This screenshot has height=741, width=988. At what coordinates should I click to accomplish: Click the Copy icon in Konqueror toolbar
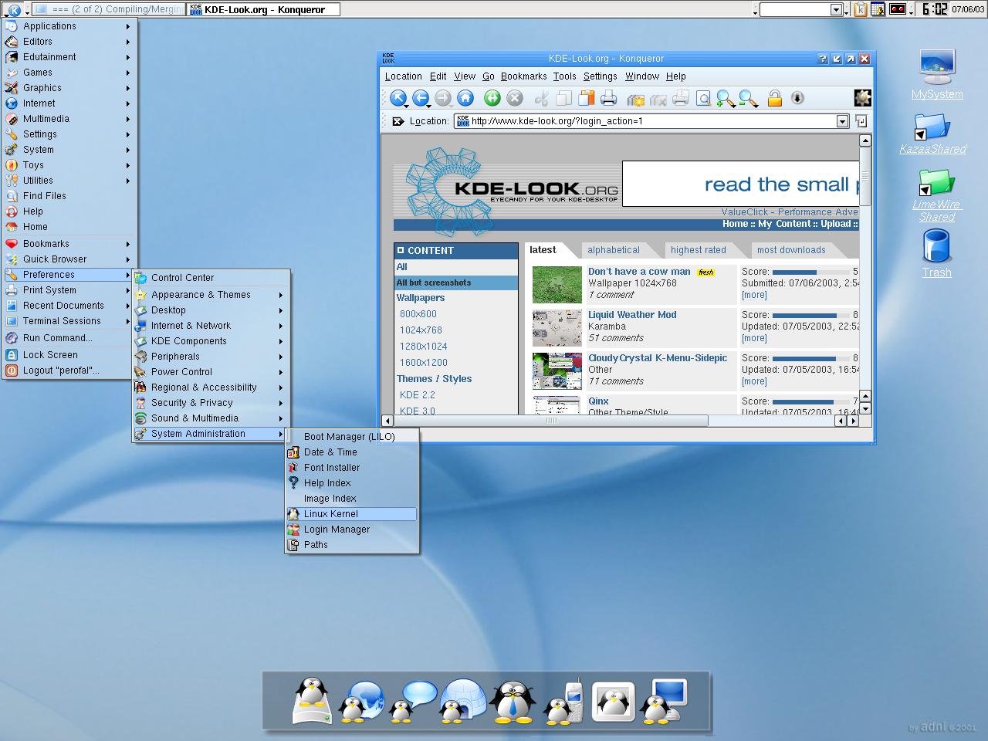564,98
